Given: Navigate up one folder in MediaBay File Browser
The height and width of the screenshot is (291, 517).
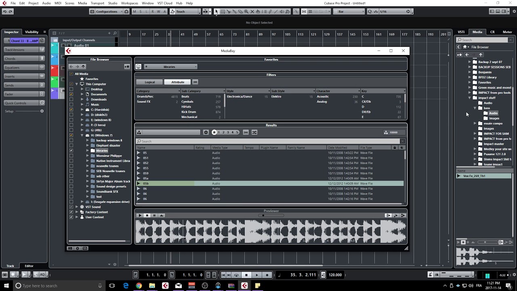Looking at the screenshot, I should [83, 67].
